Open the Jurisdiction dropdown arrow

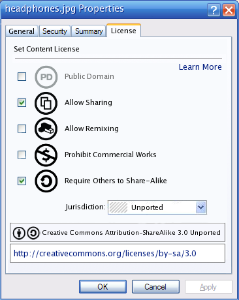(200, 207)
